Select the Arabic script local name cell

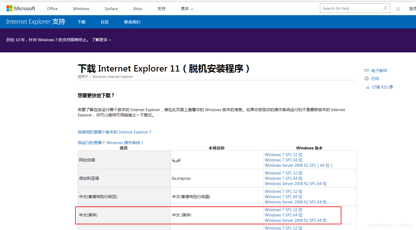(x=217, y=160)
